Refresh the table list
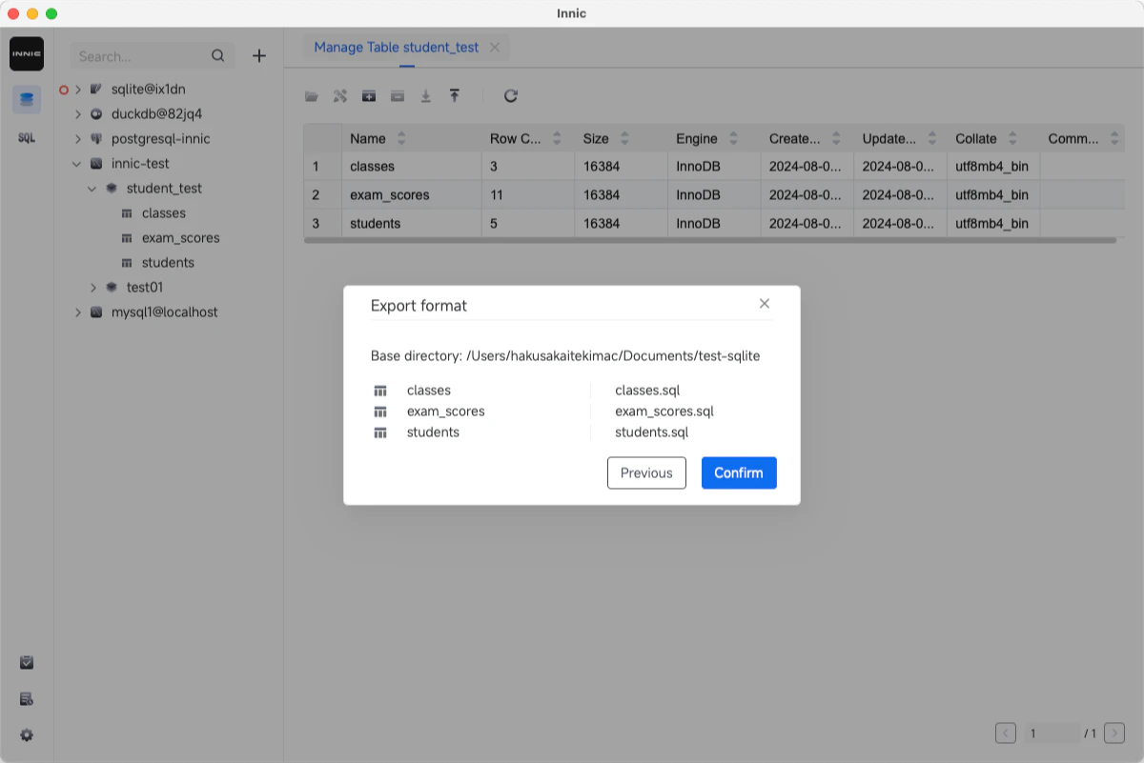This screenshot has width=1144, height=763. pos(511,95)
